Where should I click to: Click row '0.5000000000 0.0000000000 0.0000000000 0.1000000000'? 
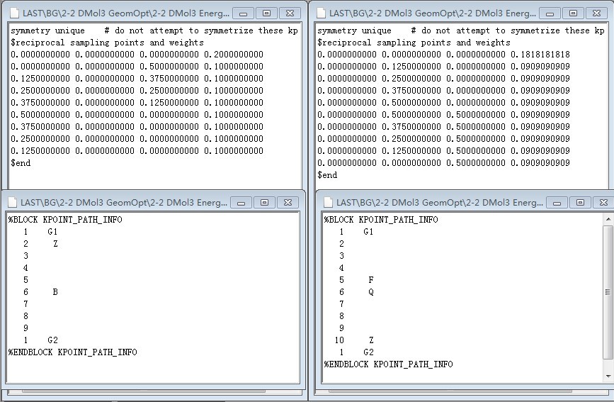[137, 115]
